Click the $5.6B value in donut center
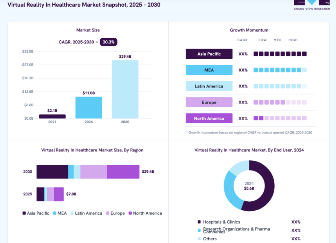This screenshot has width=336, height=243. click(x=249, y=189)
